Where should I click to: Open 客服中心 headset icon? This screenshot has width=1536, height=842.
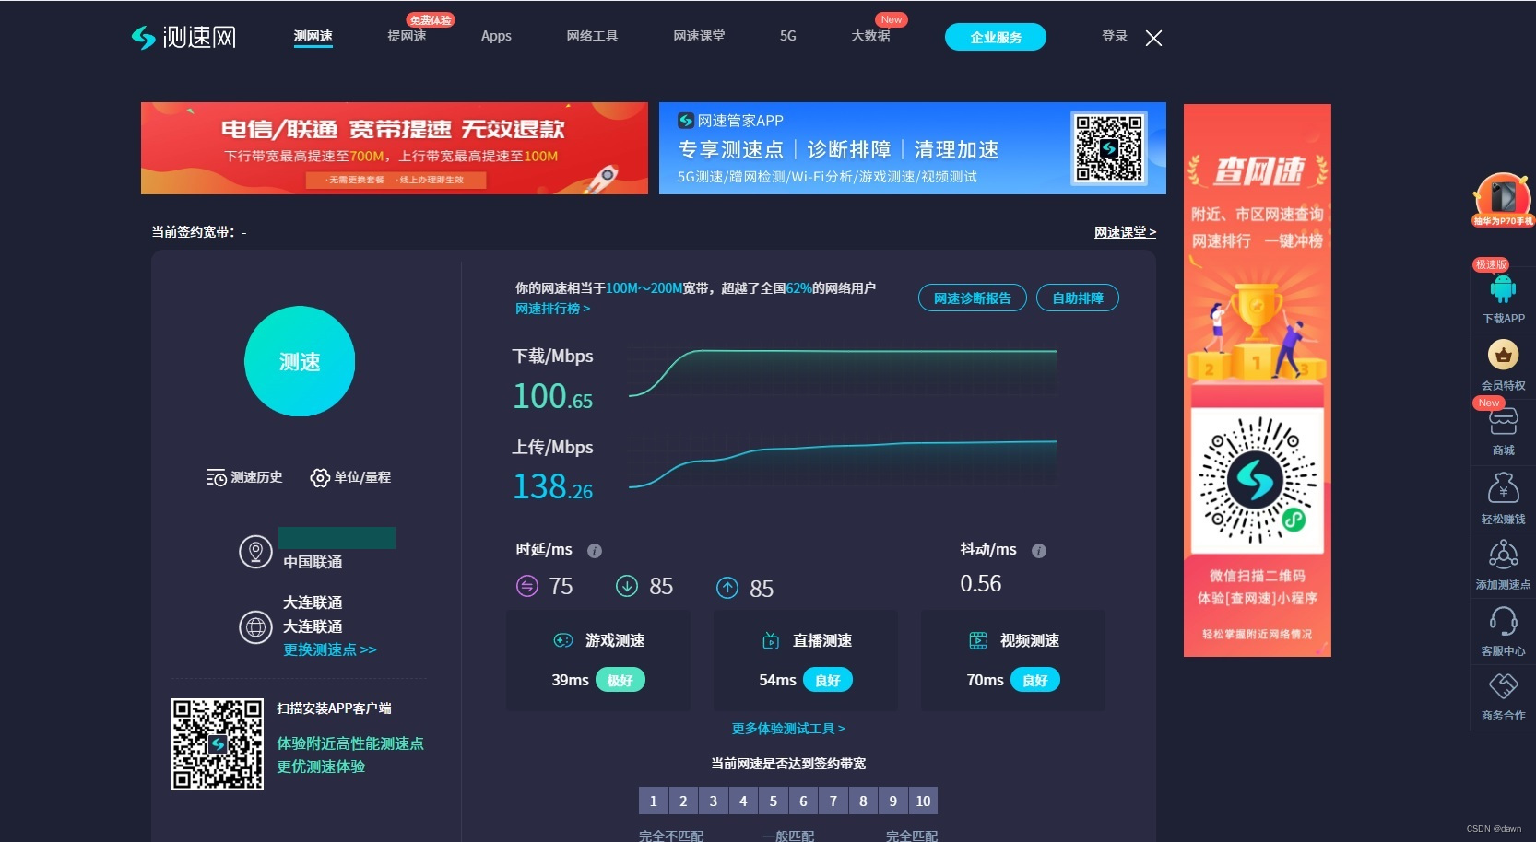tap(1503, 622)
